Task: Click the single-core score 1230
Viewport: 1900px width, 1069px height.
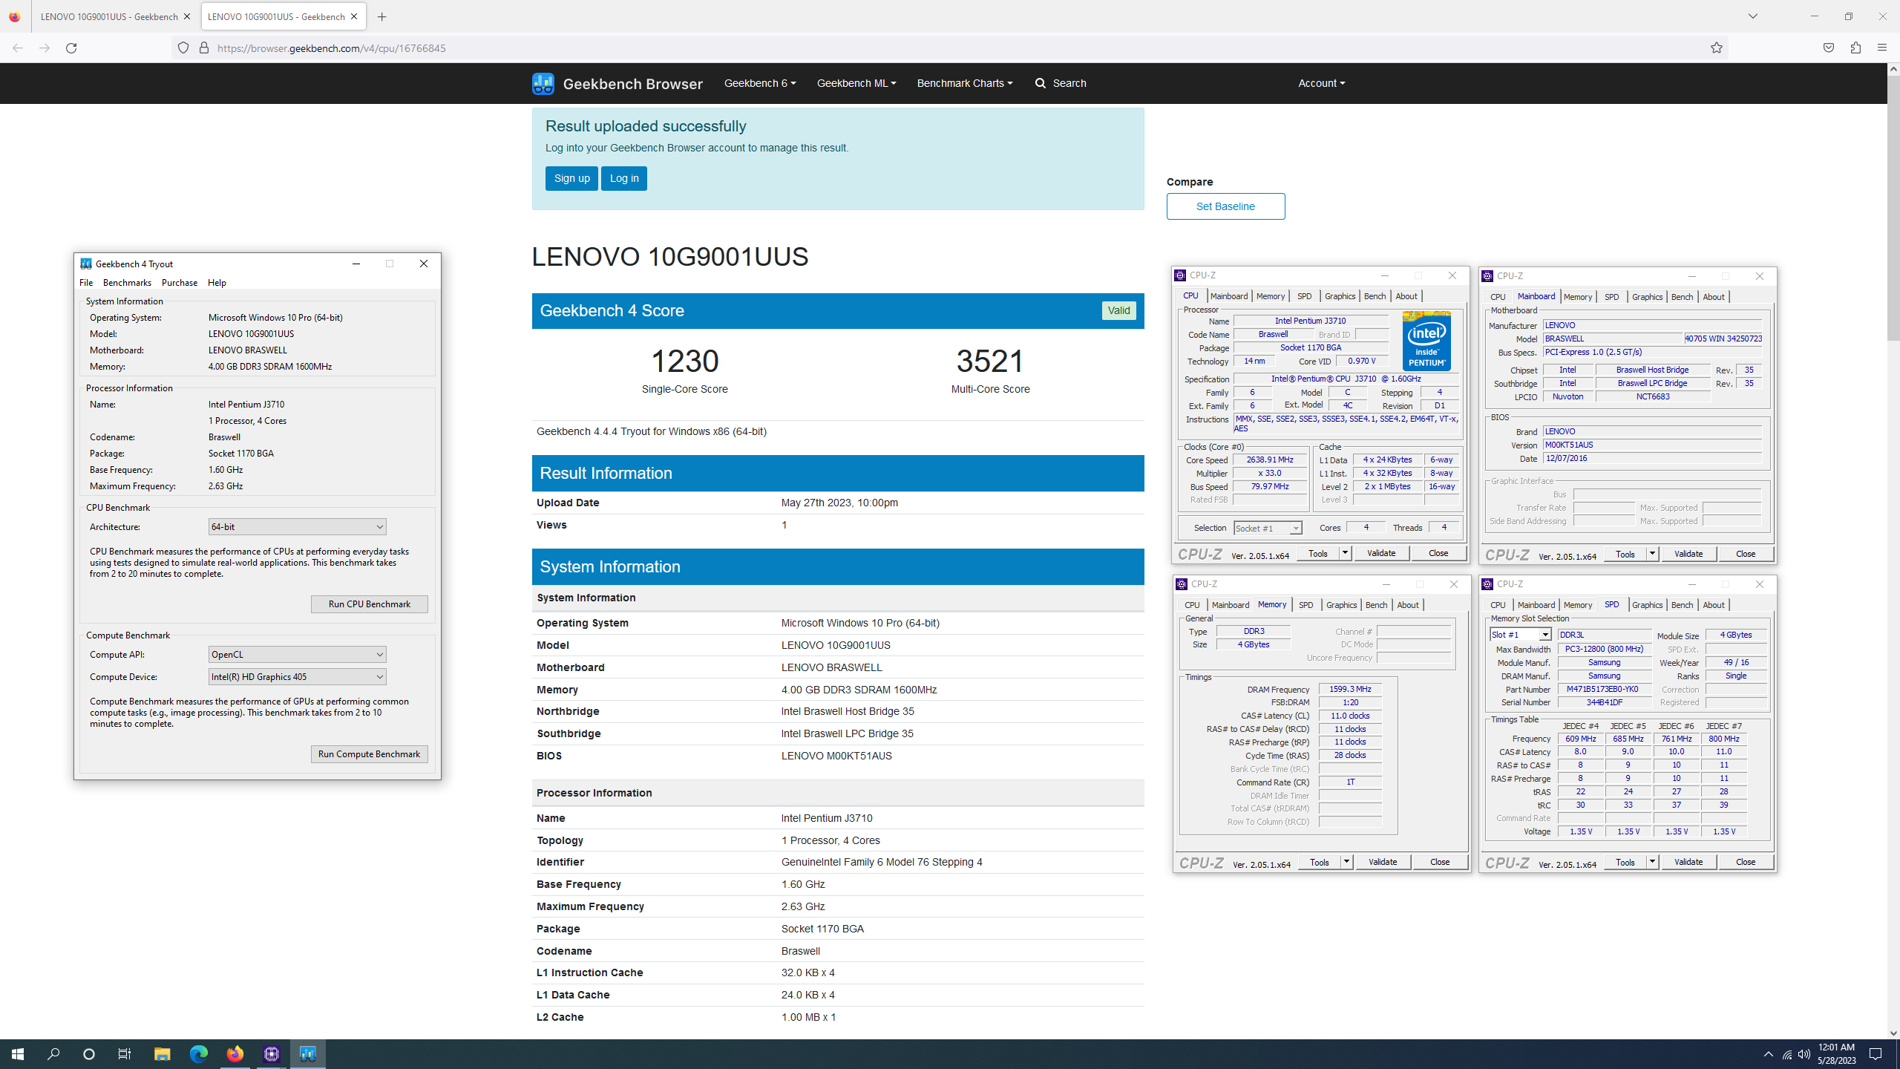Action: point(684,362)
